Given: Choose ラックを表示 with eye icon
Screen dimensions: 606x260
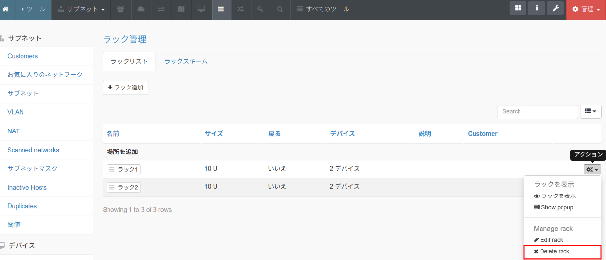Looking at the screenshot, I should pos(555,196).
